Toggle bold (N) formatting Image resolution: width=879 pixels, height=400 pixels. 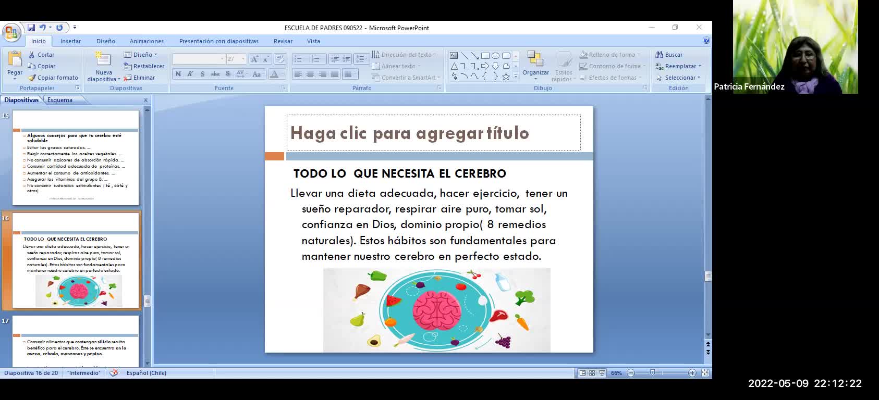tap(178, 74)
